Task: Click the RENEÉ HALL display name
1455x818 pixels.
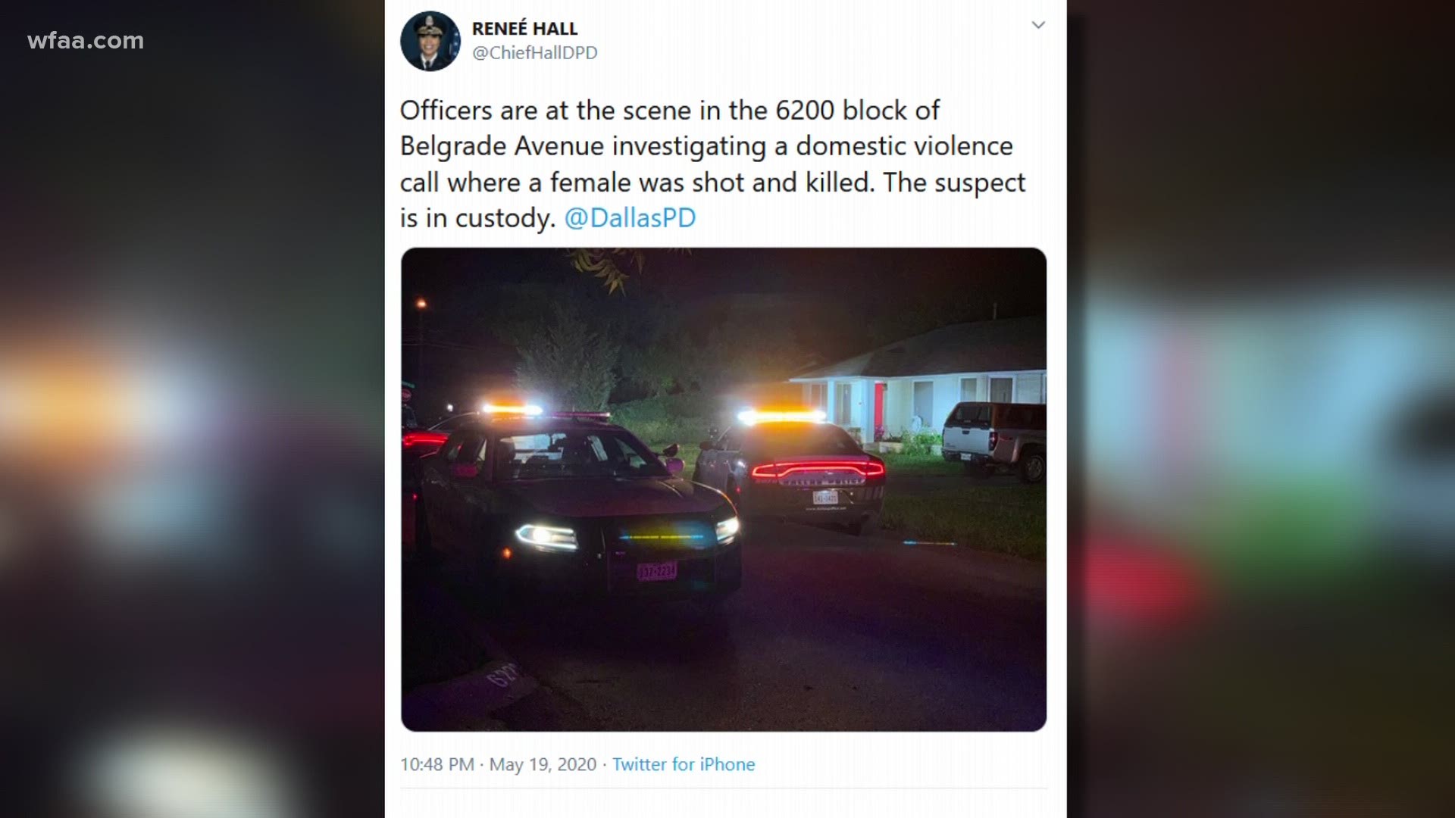Action: [x=524, y=28]
